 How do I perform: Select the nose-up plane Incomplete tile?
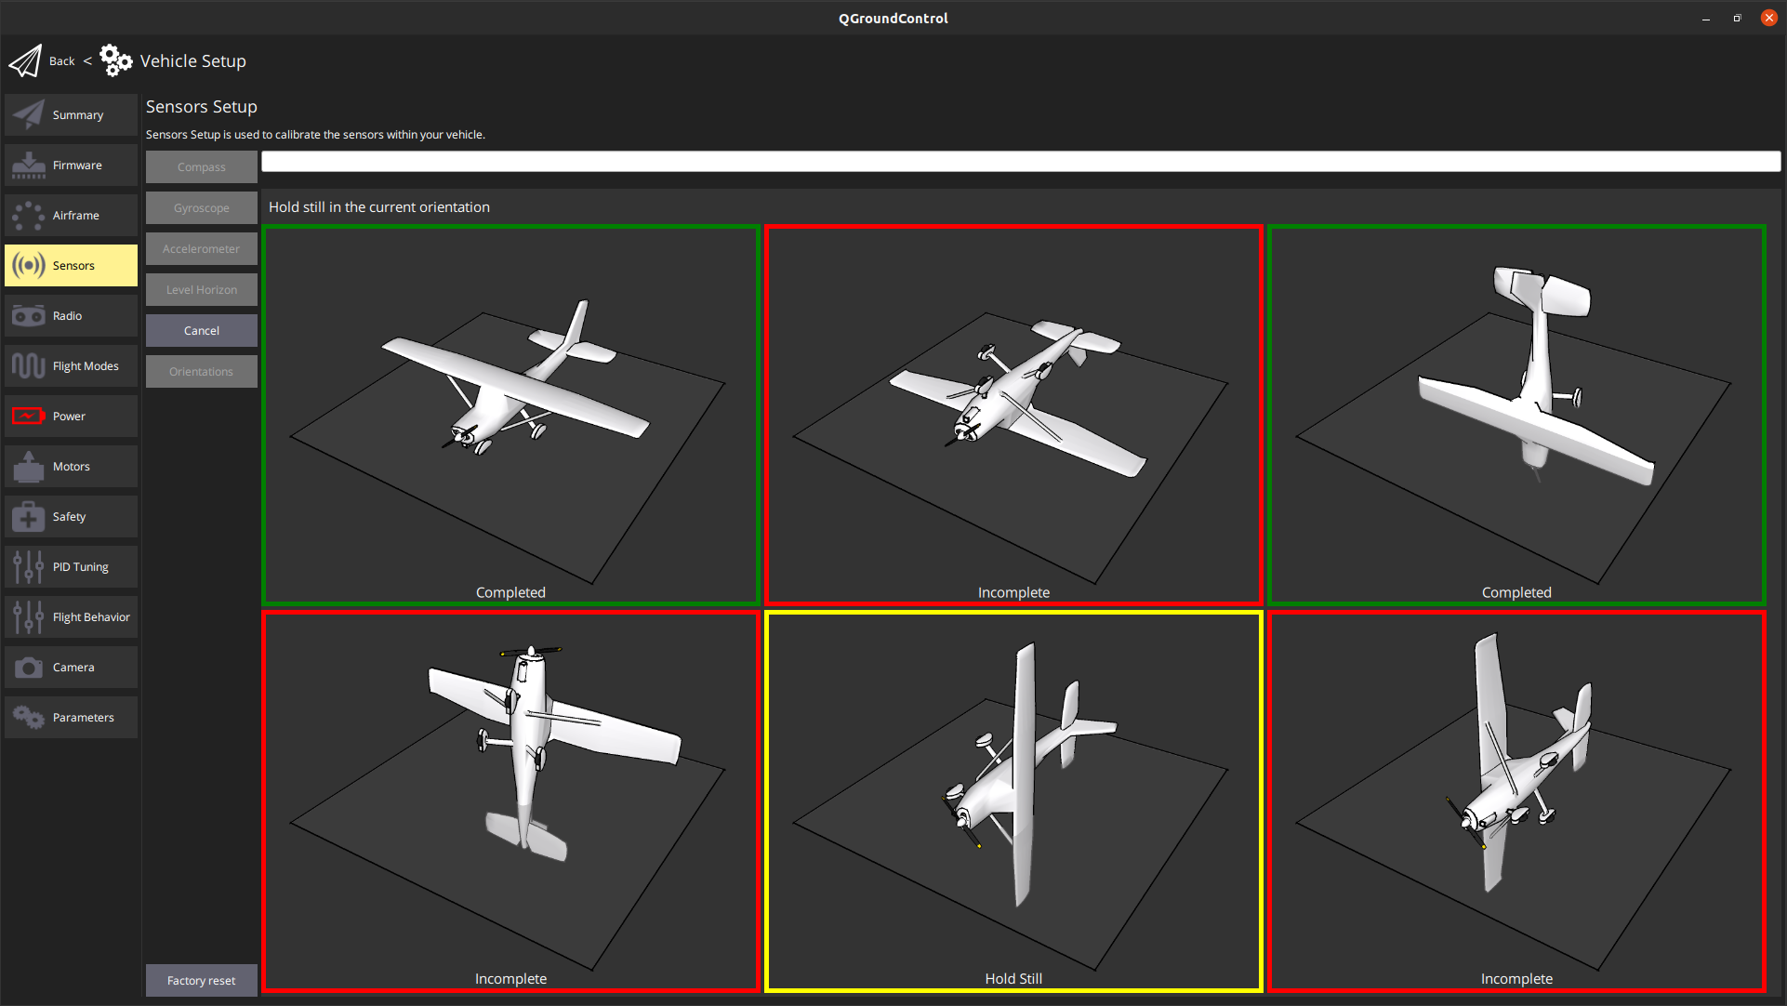point(510,801)
